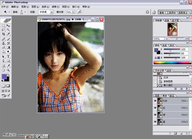This screenshot has height=139, width=192.
Task: Open the 范围 dropdown showing 中间调
Action: [52, 12]
